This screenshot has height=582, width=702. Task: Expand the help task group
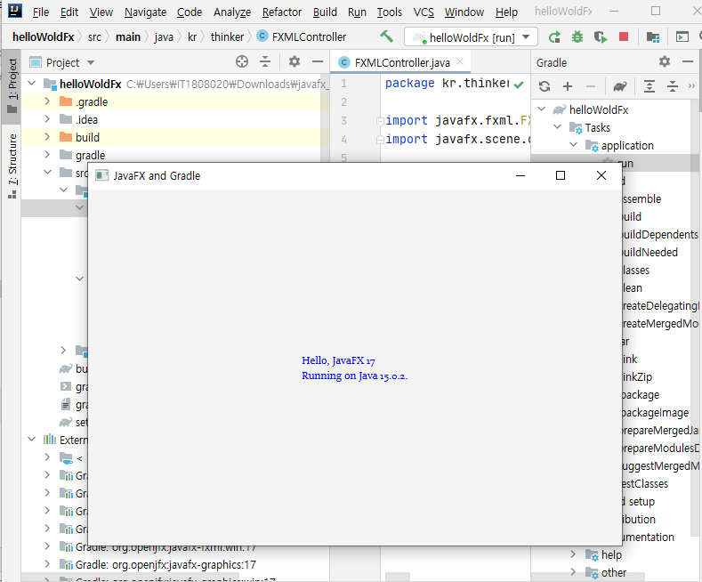[x=574, y=554]
